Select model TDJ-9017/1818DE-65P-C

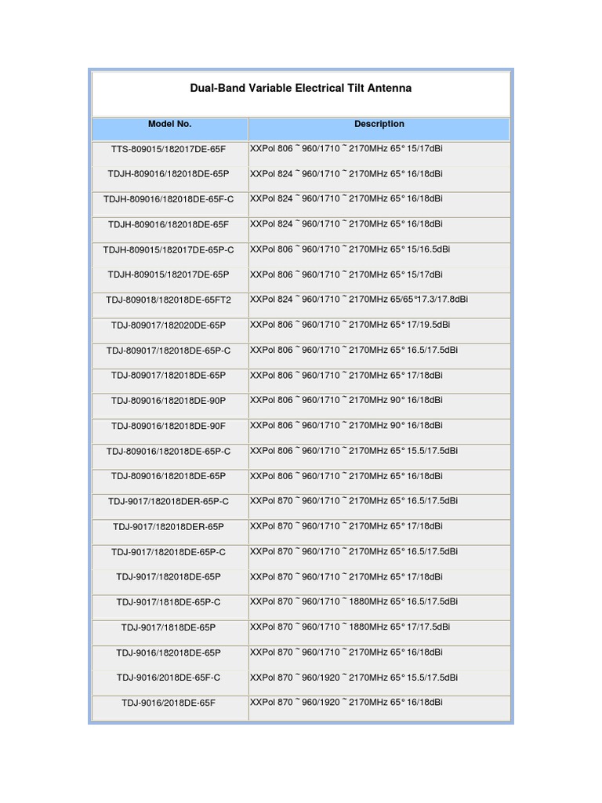(x=169, y=602)
